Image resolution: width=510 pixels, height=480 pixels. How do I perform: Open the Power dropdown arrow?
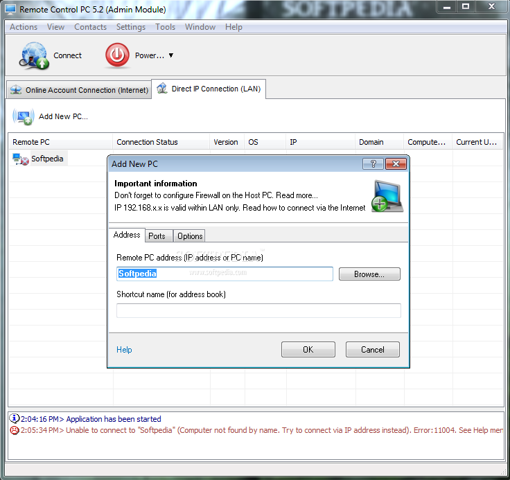(x=170, y=55)
